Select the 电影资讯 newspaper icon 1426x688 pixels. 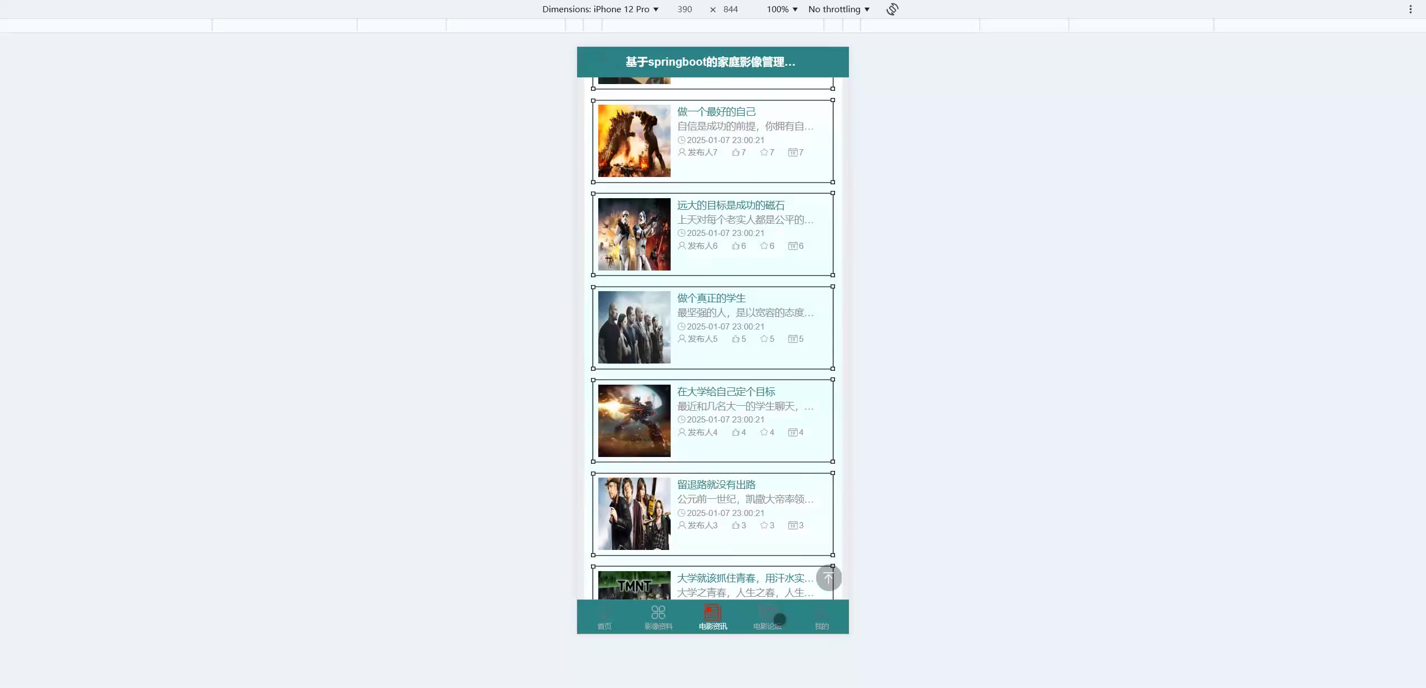tap(712, 612)
